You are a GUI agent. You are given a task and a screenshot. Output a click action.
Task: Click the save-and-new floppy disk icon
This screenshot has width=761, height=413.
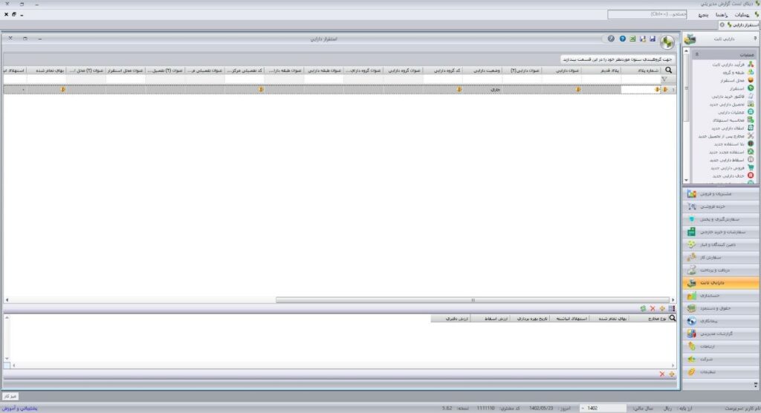pos(643,39)
